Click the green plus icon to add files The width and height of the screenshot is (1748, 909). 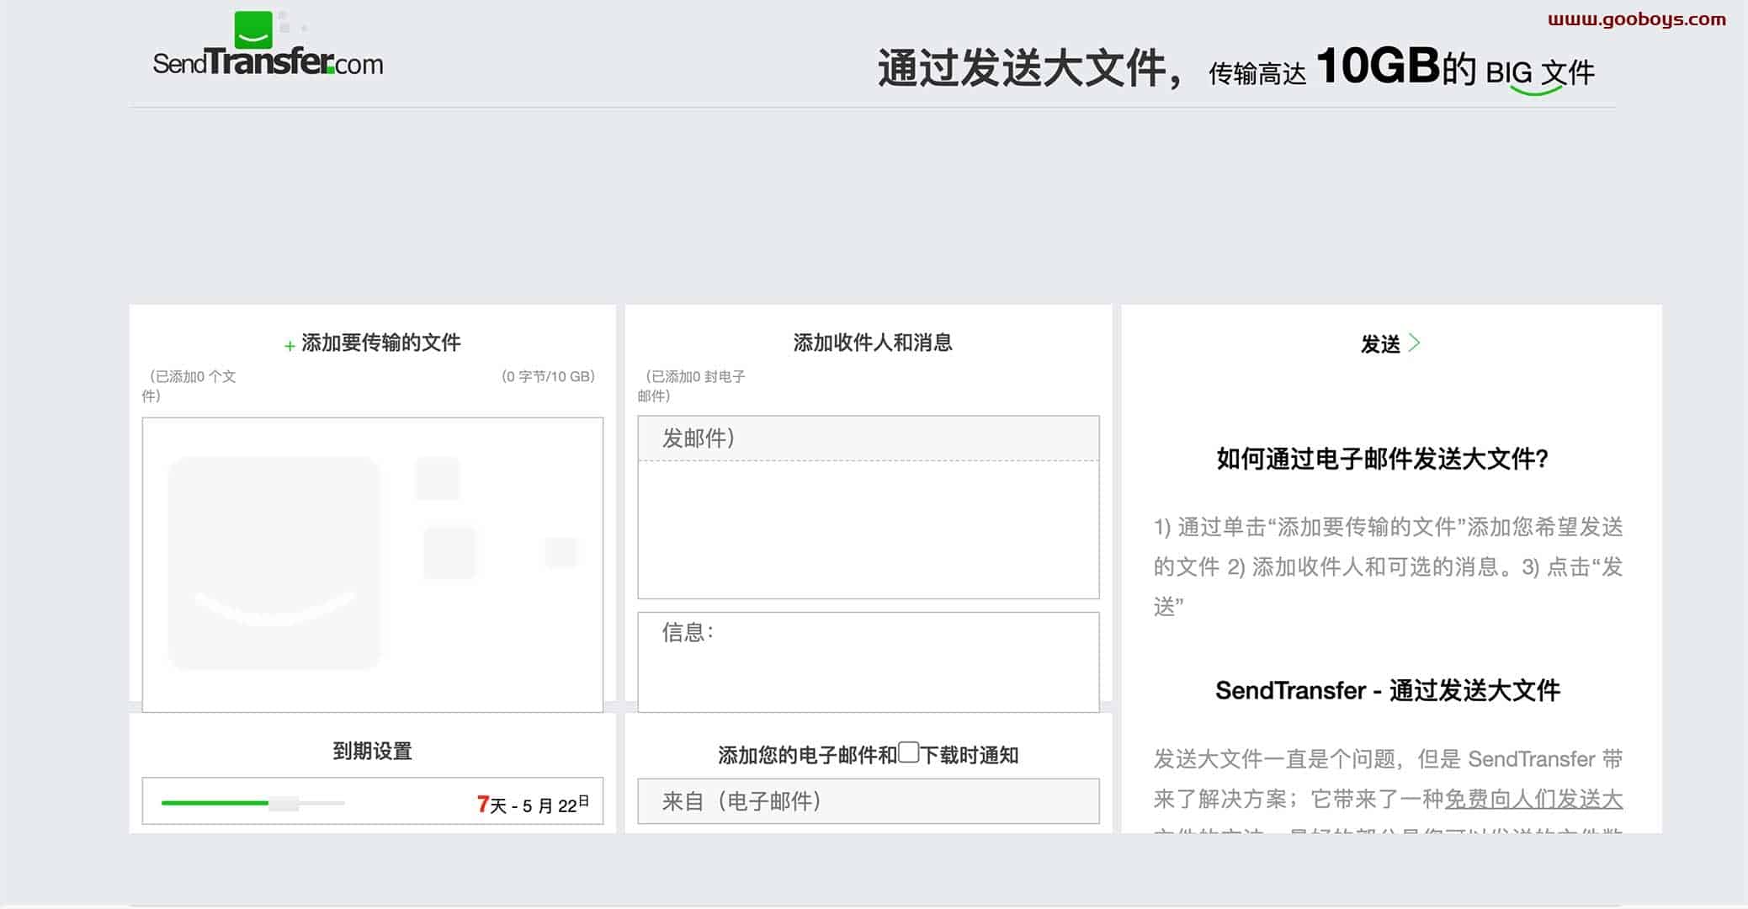point(290,345)
